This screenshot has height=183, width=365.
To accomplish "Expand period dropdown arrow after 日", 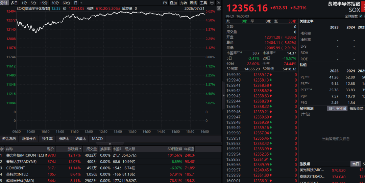I will pyautogui.click(x=81, y=3).
